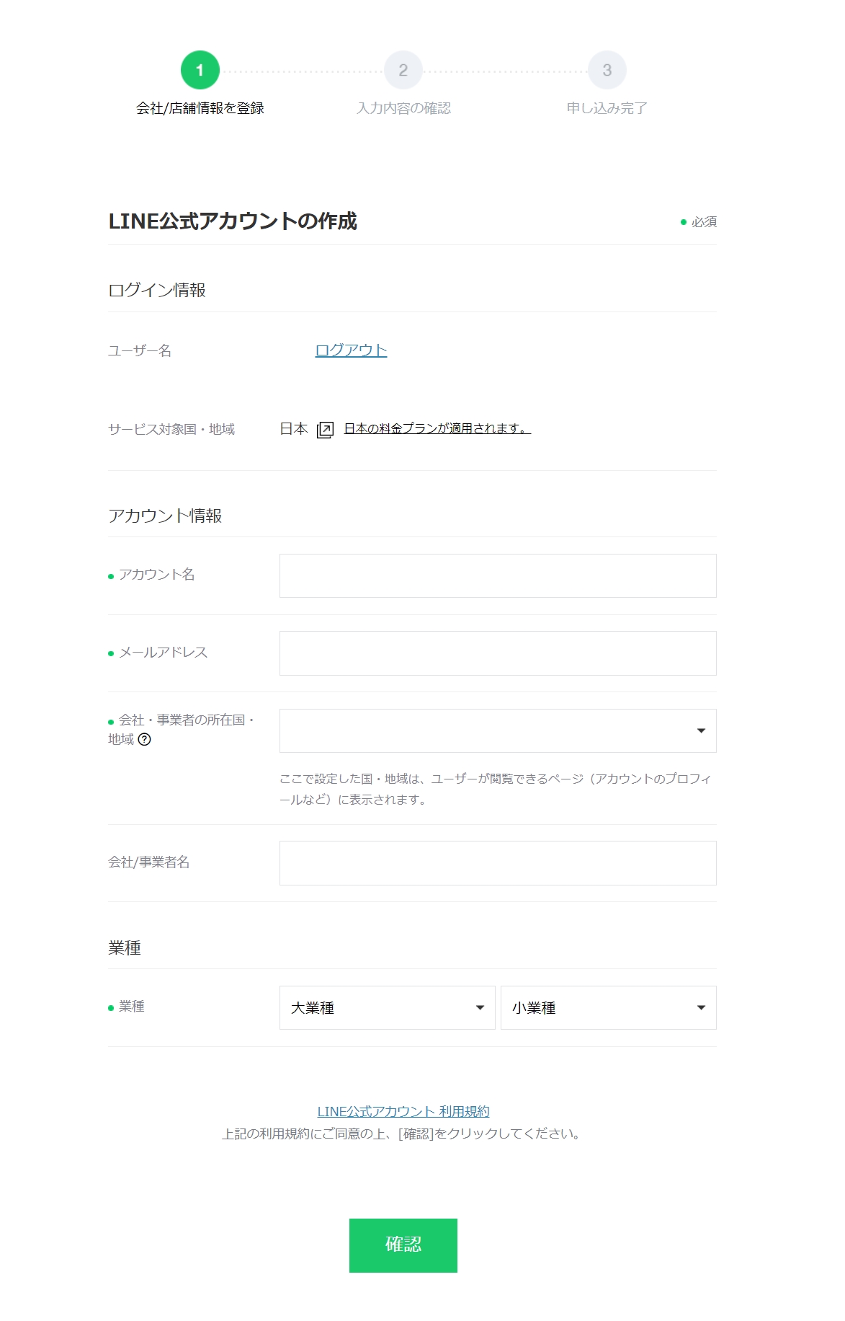Expand the 大業種 dropdown
The width and height of the screenshot is (845, 1321).
tap(388, 1007)
